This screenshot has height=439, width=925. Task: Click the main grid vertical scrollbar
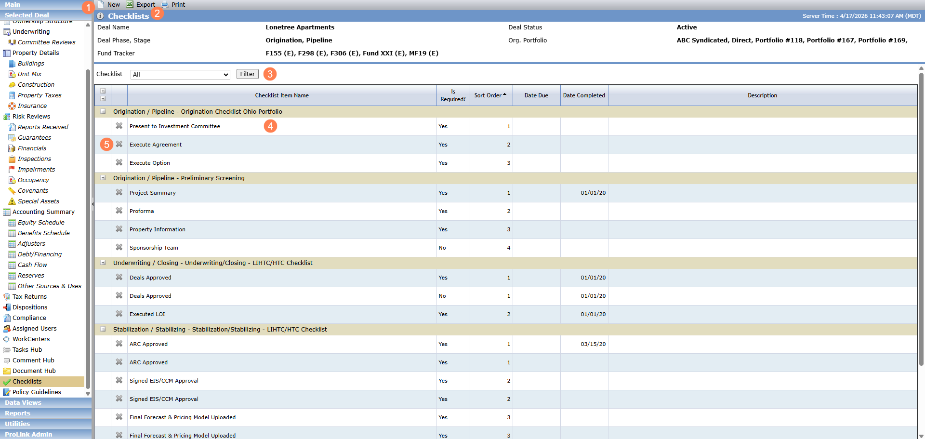pyautogui.click(x=921, y=219)
